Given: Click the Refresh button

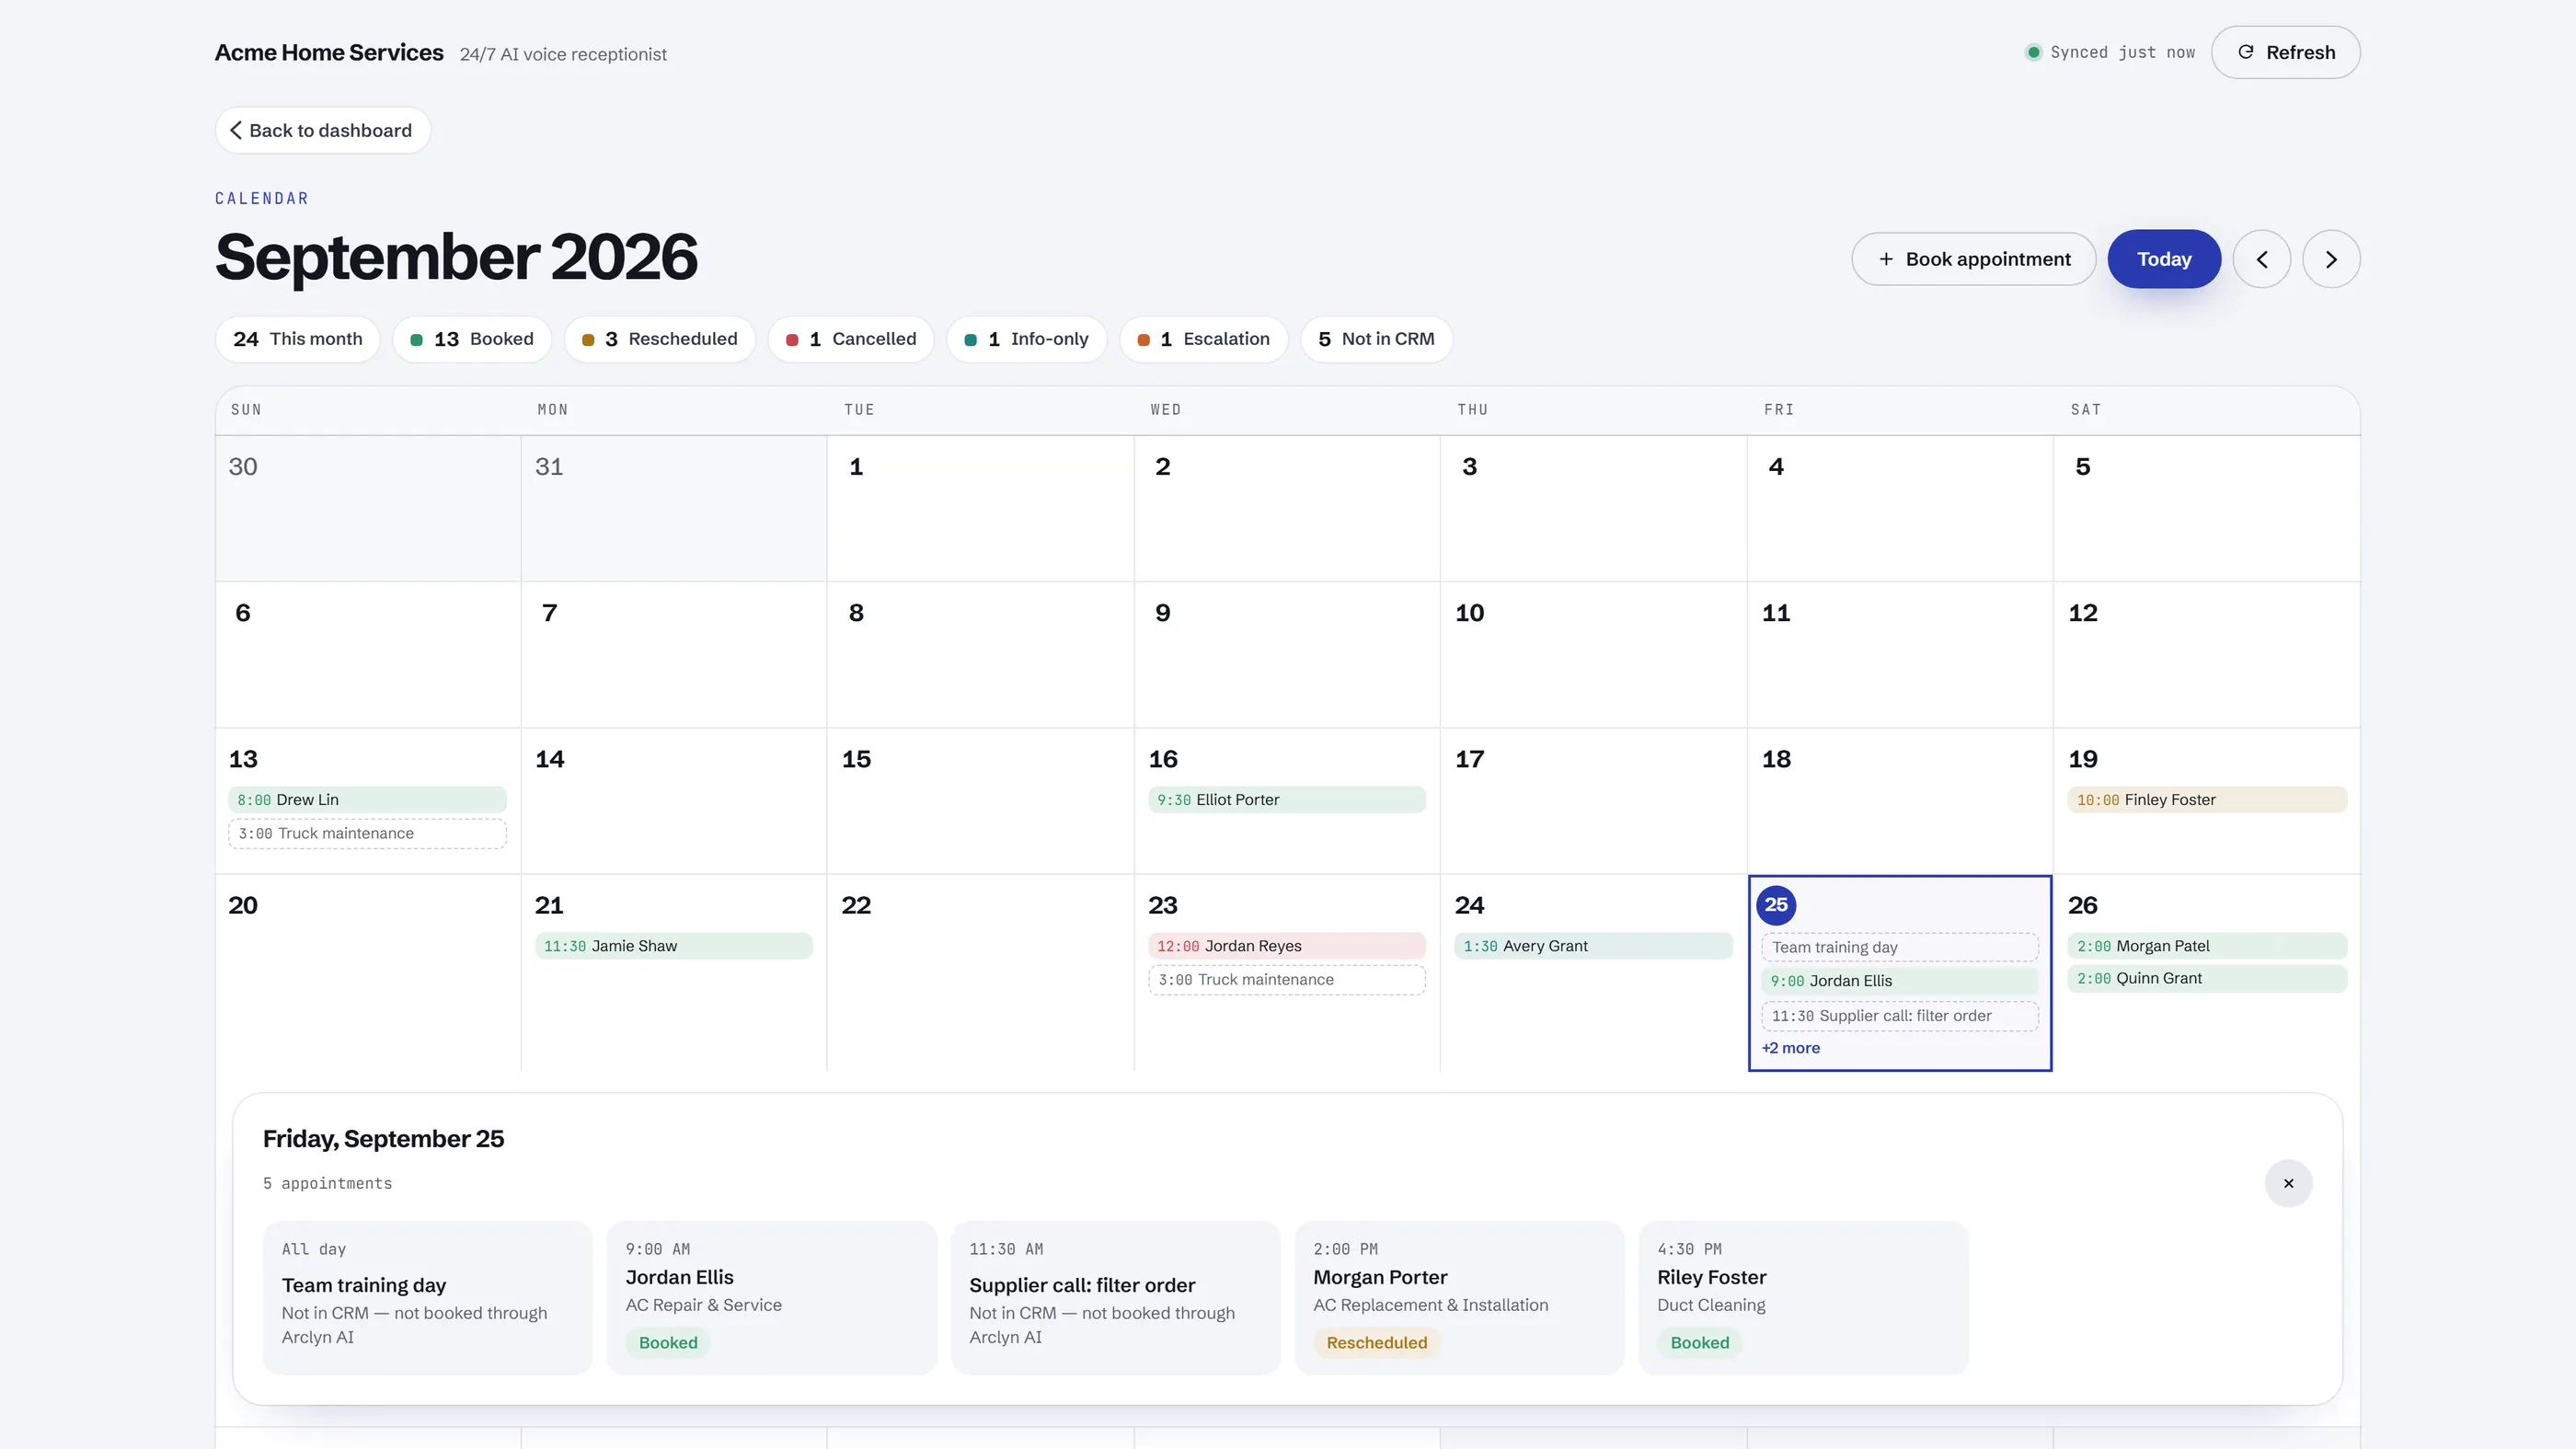Looking at the screenshot, I should coord(2285,52).
